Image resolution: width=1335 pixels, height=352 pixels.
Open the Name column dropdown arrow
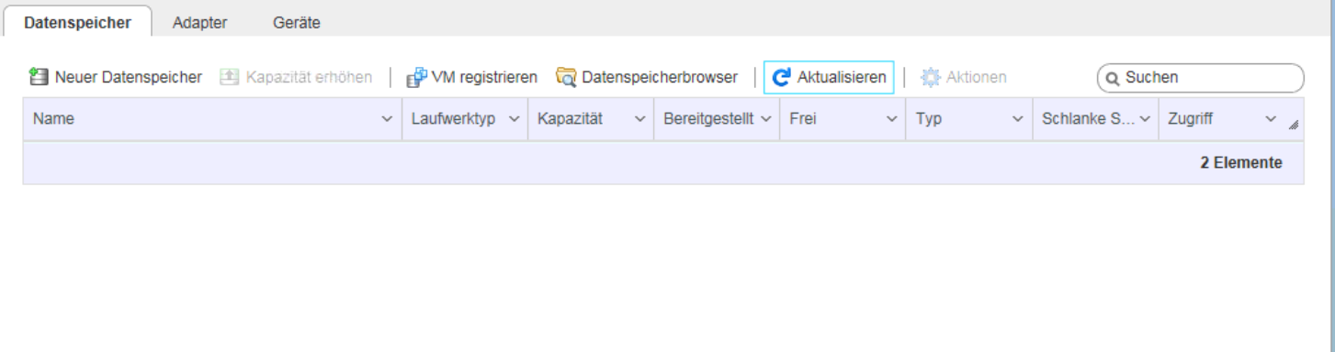[x=386, y=119]
